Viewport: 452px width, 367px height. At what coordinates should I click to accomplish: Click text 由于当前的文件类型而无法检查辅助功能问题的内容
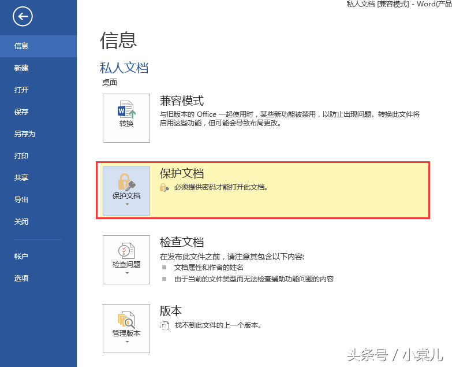coord(254,279)
